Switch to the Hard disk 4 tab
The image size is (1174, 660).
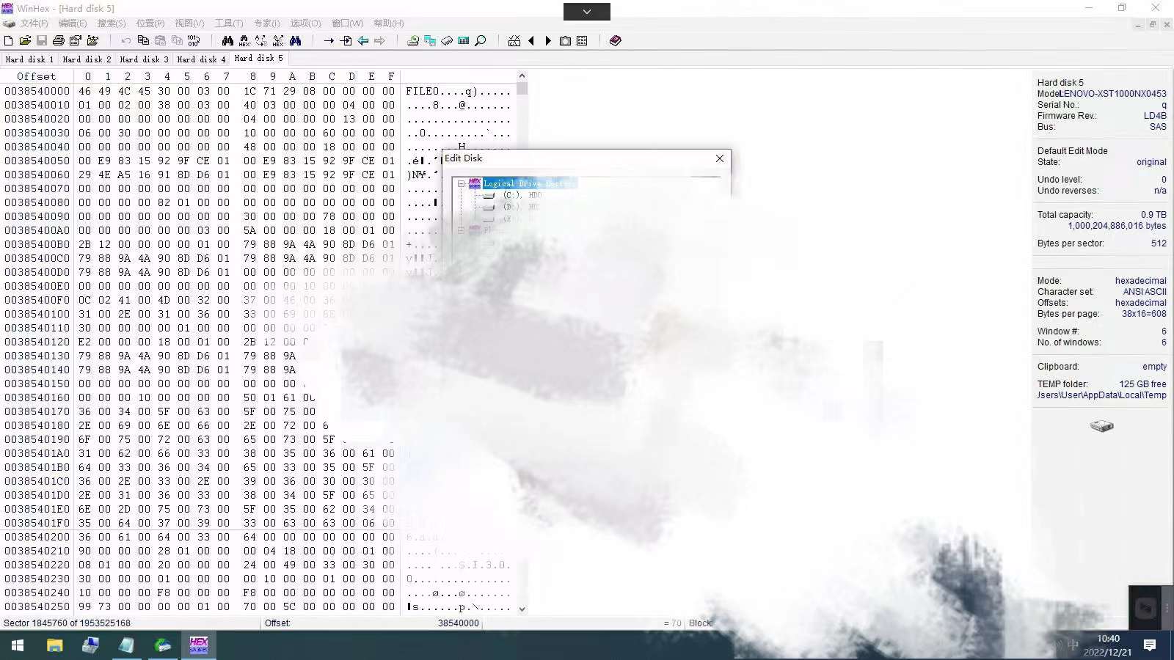[x=201, y=59]
